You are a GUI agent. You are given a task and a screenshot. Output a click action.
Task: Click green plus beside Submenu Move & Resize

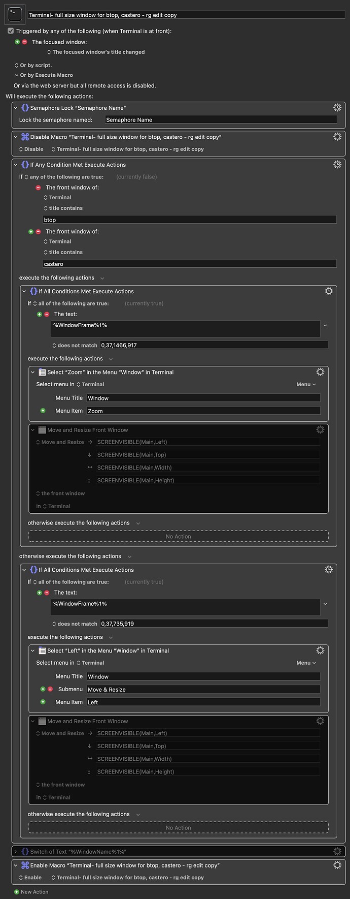click(x=43, y=689)
